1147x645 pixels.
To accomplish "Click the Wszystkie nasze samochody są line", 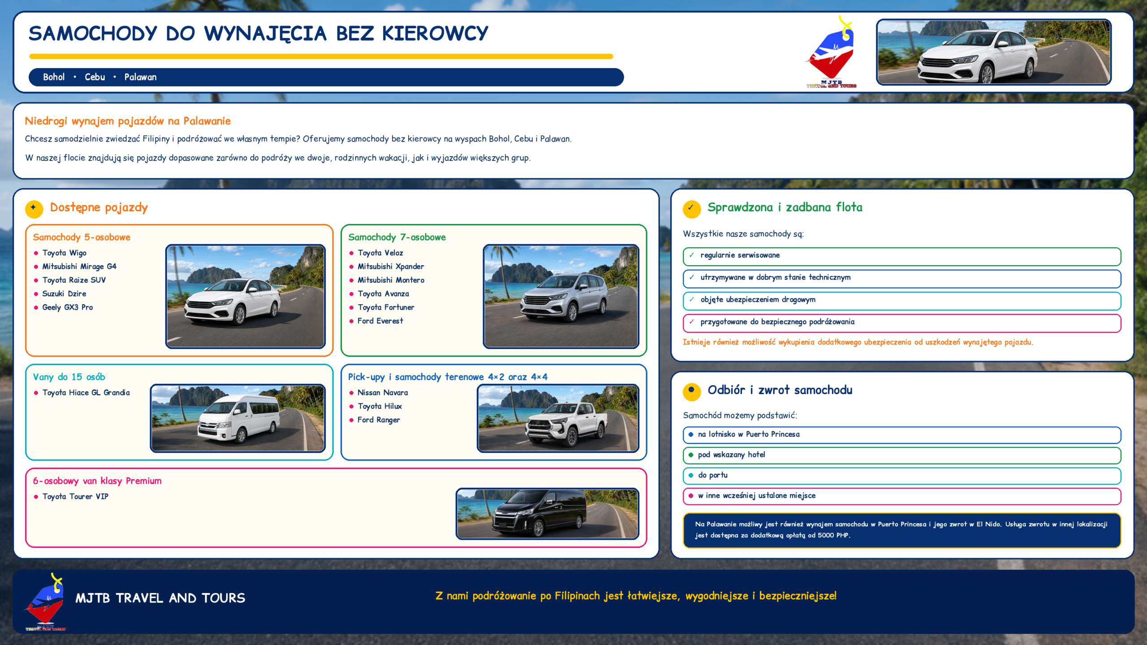I will pos(743,234).
